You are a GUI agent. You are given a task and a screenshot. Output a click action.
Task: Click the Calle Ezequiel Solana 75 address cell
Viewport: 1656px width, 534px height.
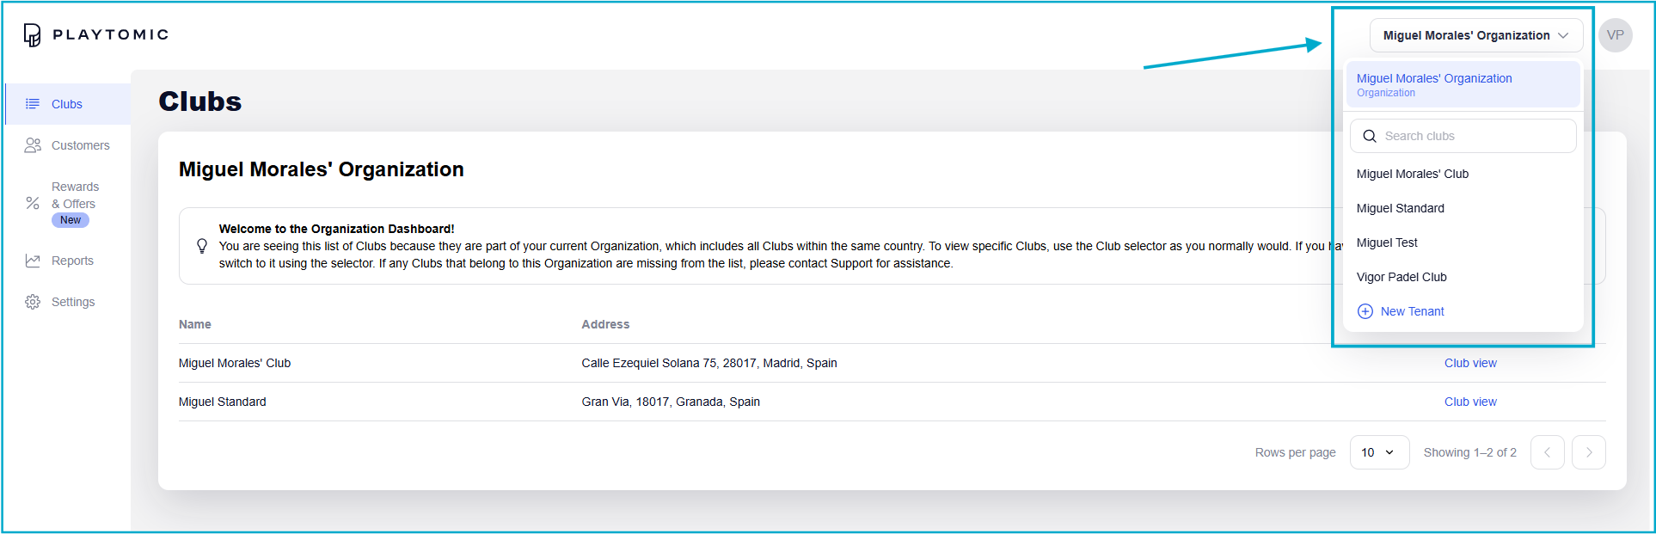(x=709, y=363)
